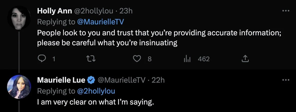The height and width of the screenshot is (112, 296).
Task: Click the @2hollylou mention in 'Replying to'
Action: pos(96,91)
